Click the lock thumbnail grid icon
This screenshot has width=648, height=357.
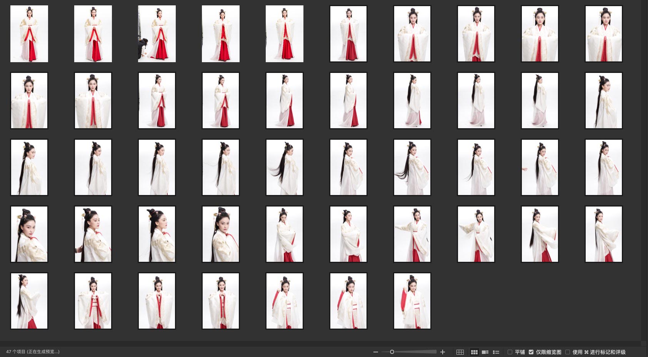[460, 352]
